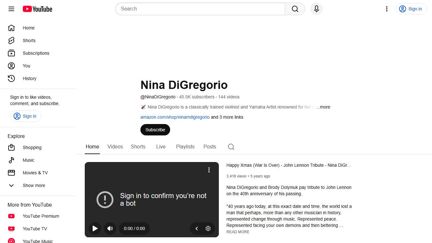Switch to the Videos tab
The image size is (432, 243).
coord(115,146)
